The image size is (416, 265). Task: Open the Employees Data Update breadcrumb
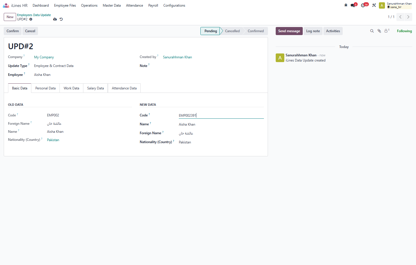point(34,15)
